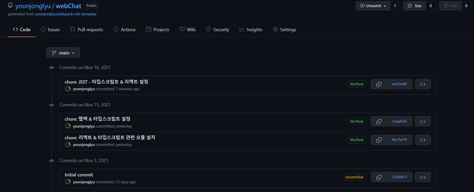Open the Pull requests tab

[87, 30]
